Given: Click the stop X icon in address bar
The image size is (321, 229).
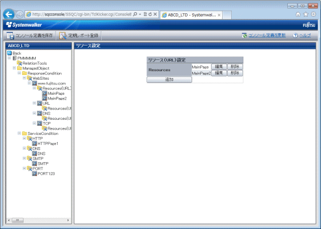Looking at the screenshot, I should click(155, 14).
